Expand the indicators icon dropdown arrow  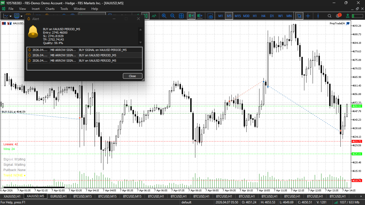coord(22,16)
